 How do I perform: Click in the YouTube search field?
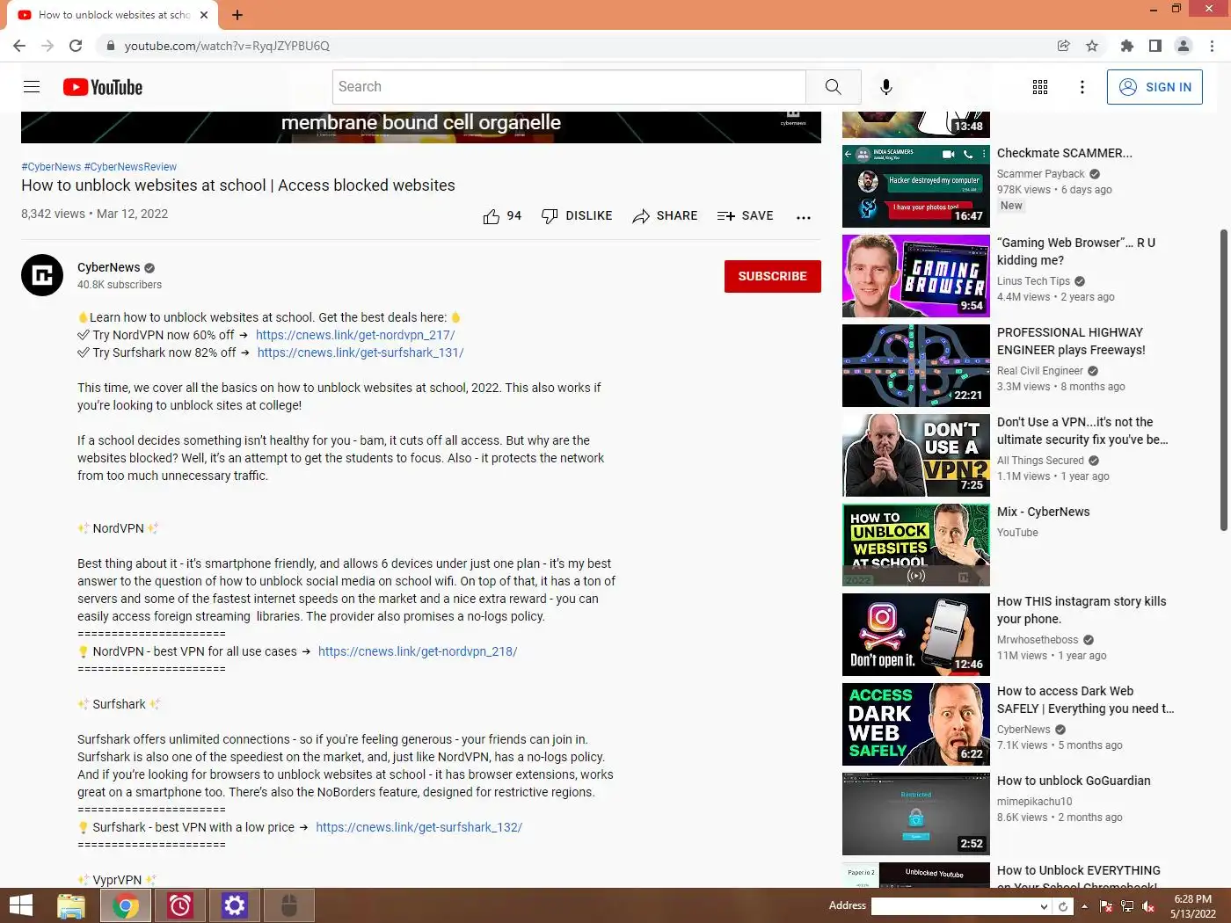[x=569, y=87]
